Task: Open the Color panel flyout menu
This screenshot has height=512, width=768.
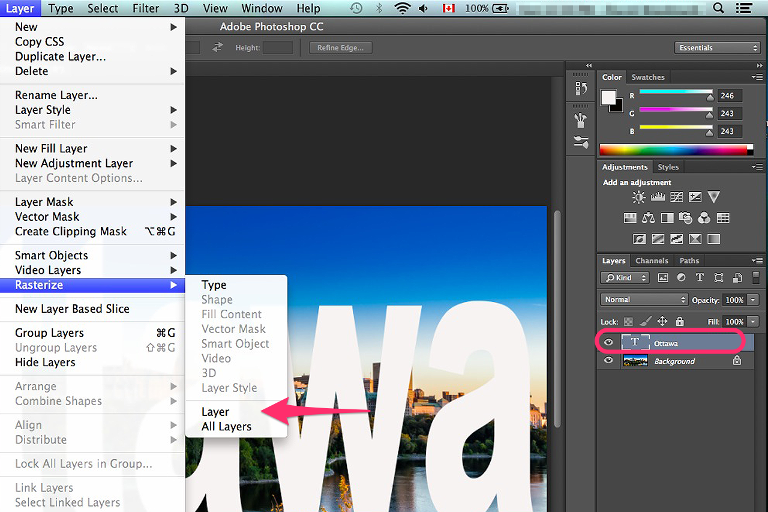Action: point(757,77)
